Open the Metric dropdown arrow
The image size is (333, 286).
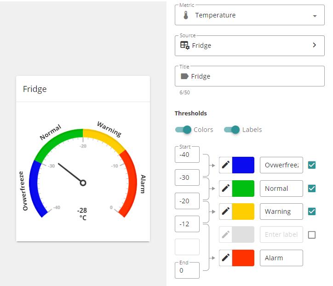tap(315, 16)
